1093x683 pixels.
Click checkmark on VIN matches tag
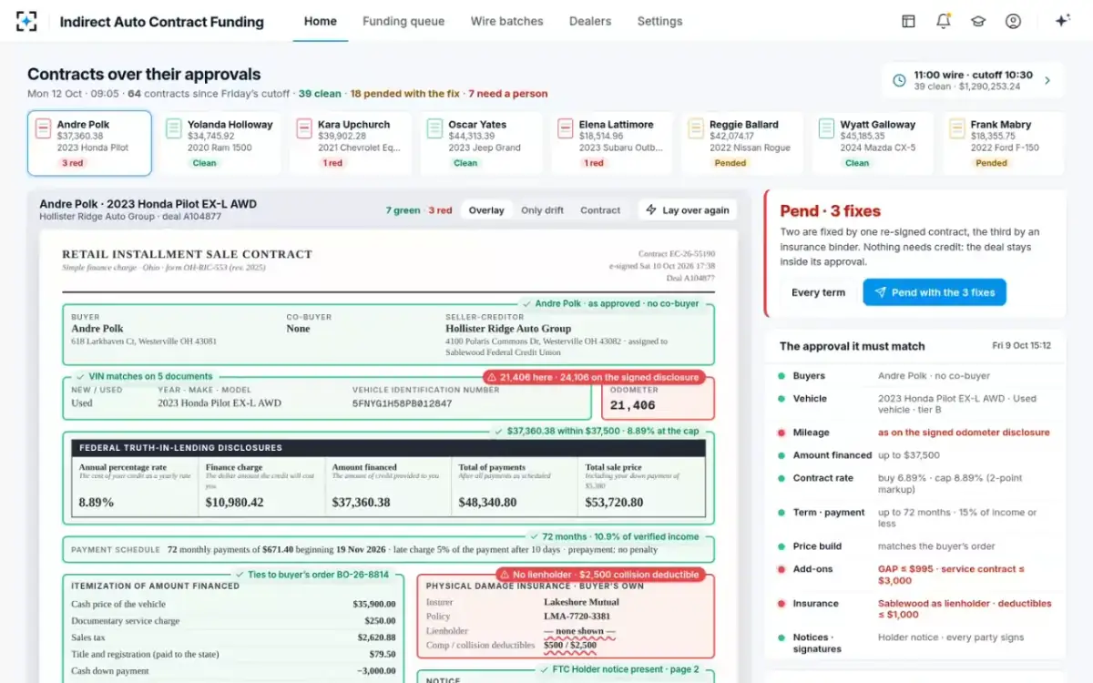[81, 376]
